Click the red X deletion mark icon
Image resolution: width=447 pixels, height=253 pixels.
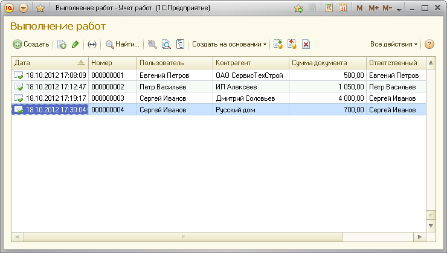(x=306, y=44)
